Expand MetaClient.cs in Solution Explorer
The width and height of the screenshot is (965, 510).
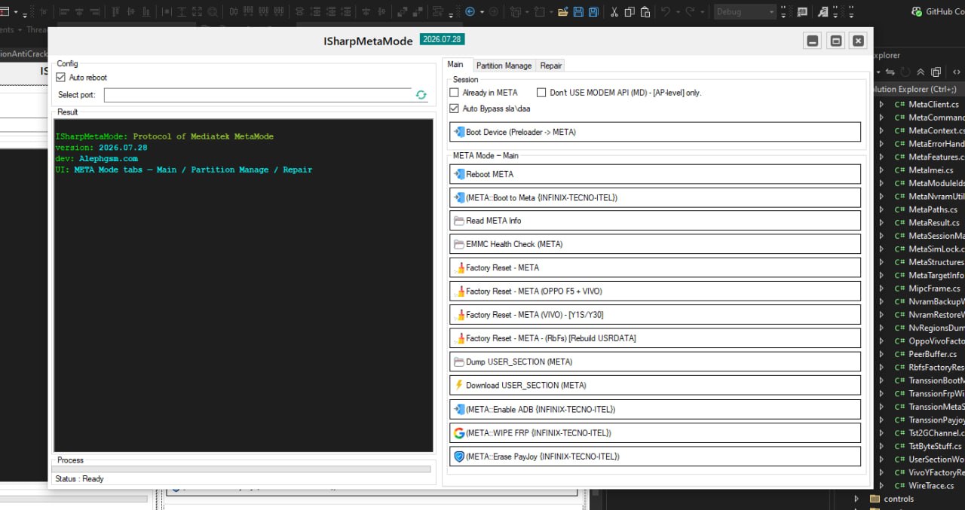point(883,105)
